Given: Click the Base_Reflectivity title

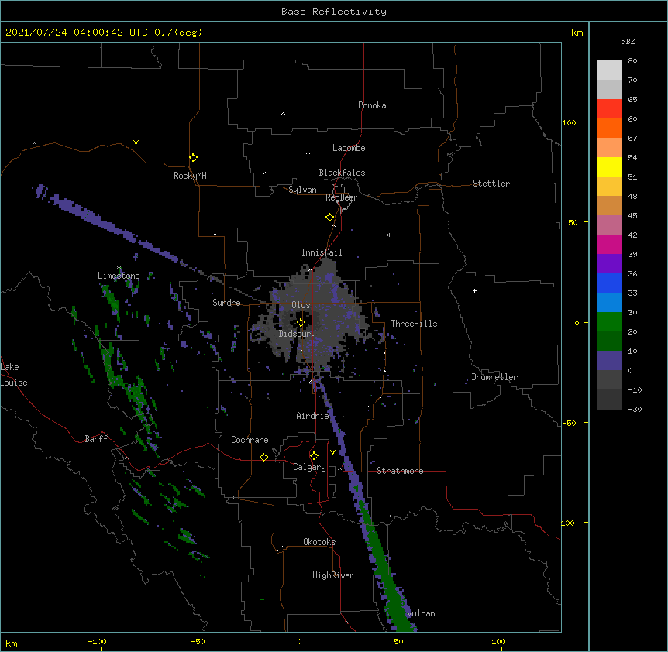Looking at the screenshot, I should [333, 12].
